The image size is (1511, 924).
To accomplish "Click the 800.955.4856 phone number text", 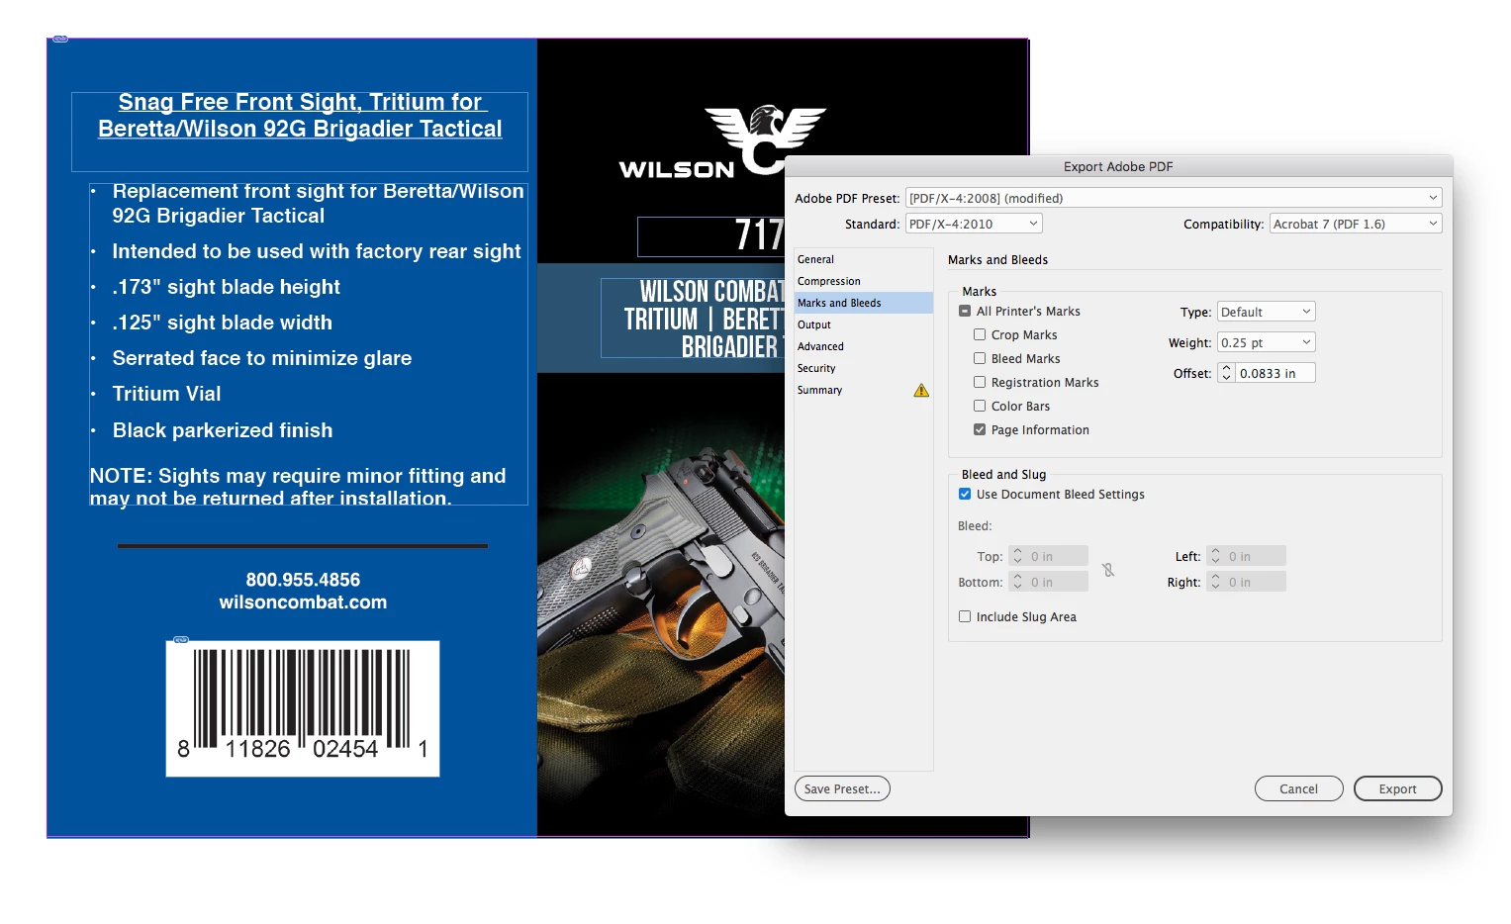I will (x=303, y=580).
